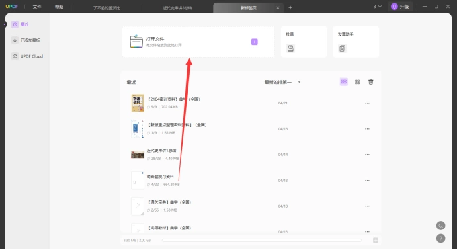Open thumbnail of 【通关宝典】美学 file
This screenshot has width=457, height=250.
pos(138,206)
